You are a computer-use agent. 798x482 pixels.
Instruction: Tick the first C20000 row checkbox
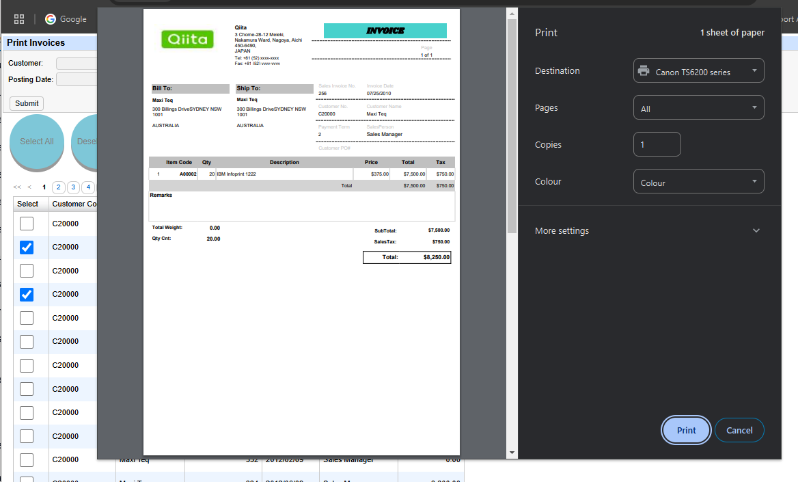(x=27, y=224)
